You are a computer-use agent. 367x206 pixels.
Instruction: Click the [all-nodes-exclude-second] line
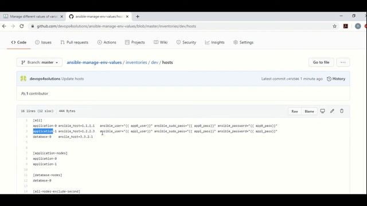[x=56, y=192]
